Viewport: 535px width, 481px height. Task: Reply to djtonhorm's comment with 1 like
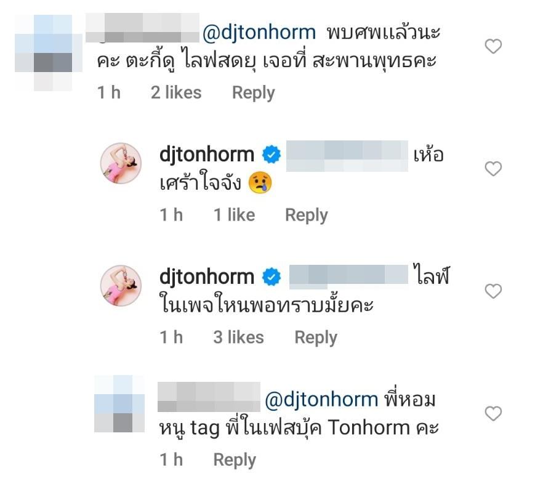pyautogui.click(x=307, y=216)
